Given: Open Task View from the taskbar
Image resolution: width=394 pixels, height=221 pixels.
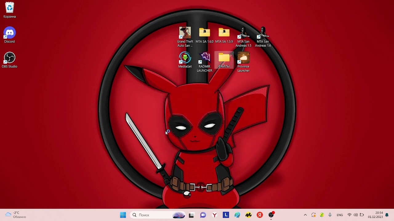Looking at the screenshot, I should 191,215.
